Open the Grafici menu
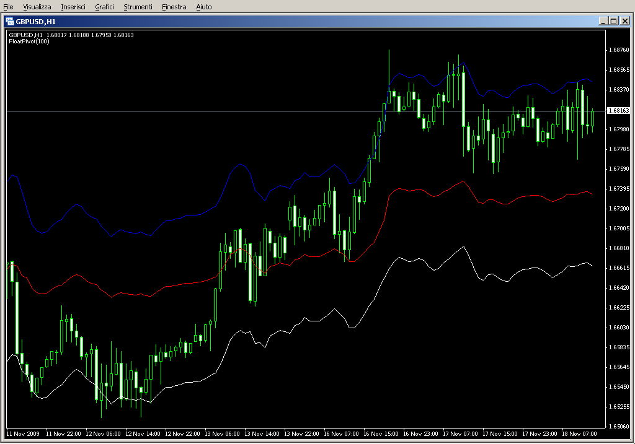This screenshot has height=444, width=635. 104,7
